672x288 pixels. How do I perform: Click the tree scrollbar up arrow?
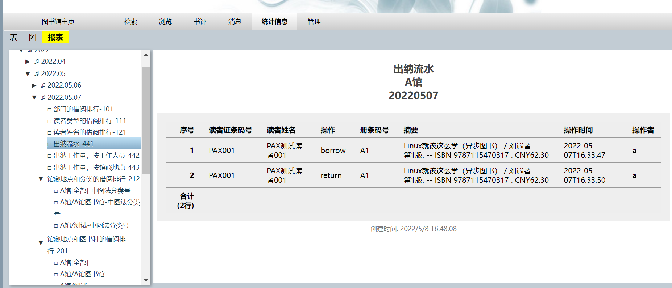pyautogui.click(x=146, y=55)
